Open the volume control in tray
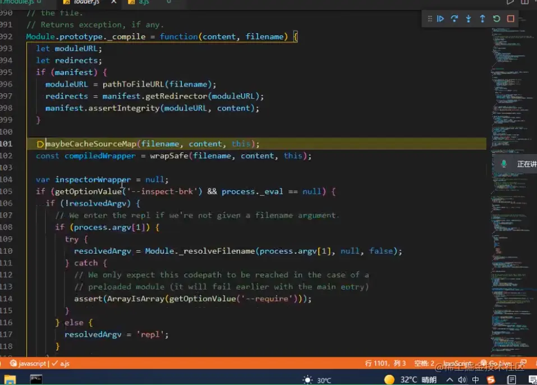 [462, 379]
